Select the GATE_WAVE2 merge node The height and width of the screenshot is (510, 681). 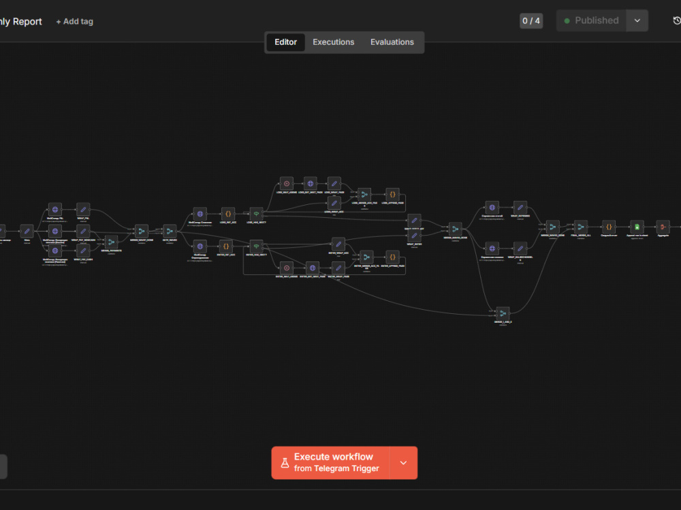pos(170,231)
